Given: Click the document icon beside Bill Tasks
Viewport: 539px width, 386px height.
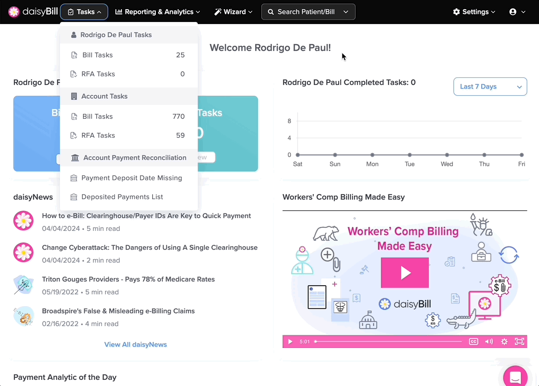Looking at the screenshot, I should pos(73,55).
